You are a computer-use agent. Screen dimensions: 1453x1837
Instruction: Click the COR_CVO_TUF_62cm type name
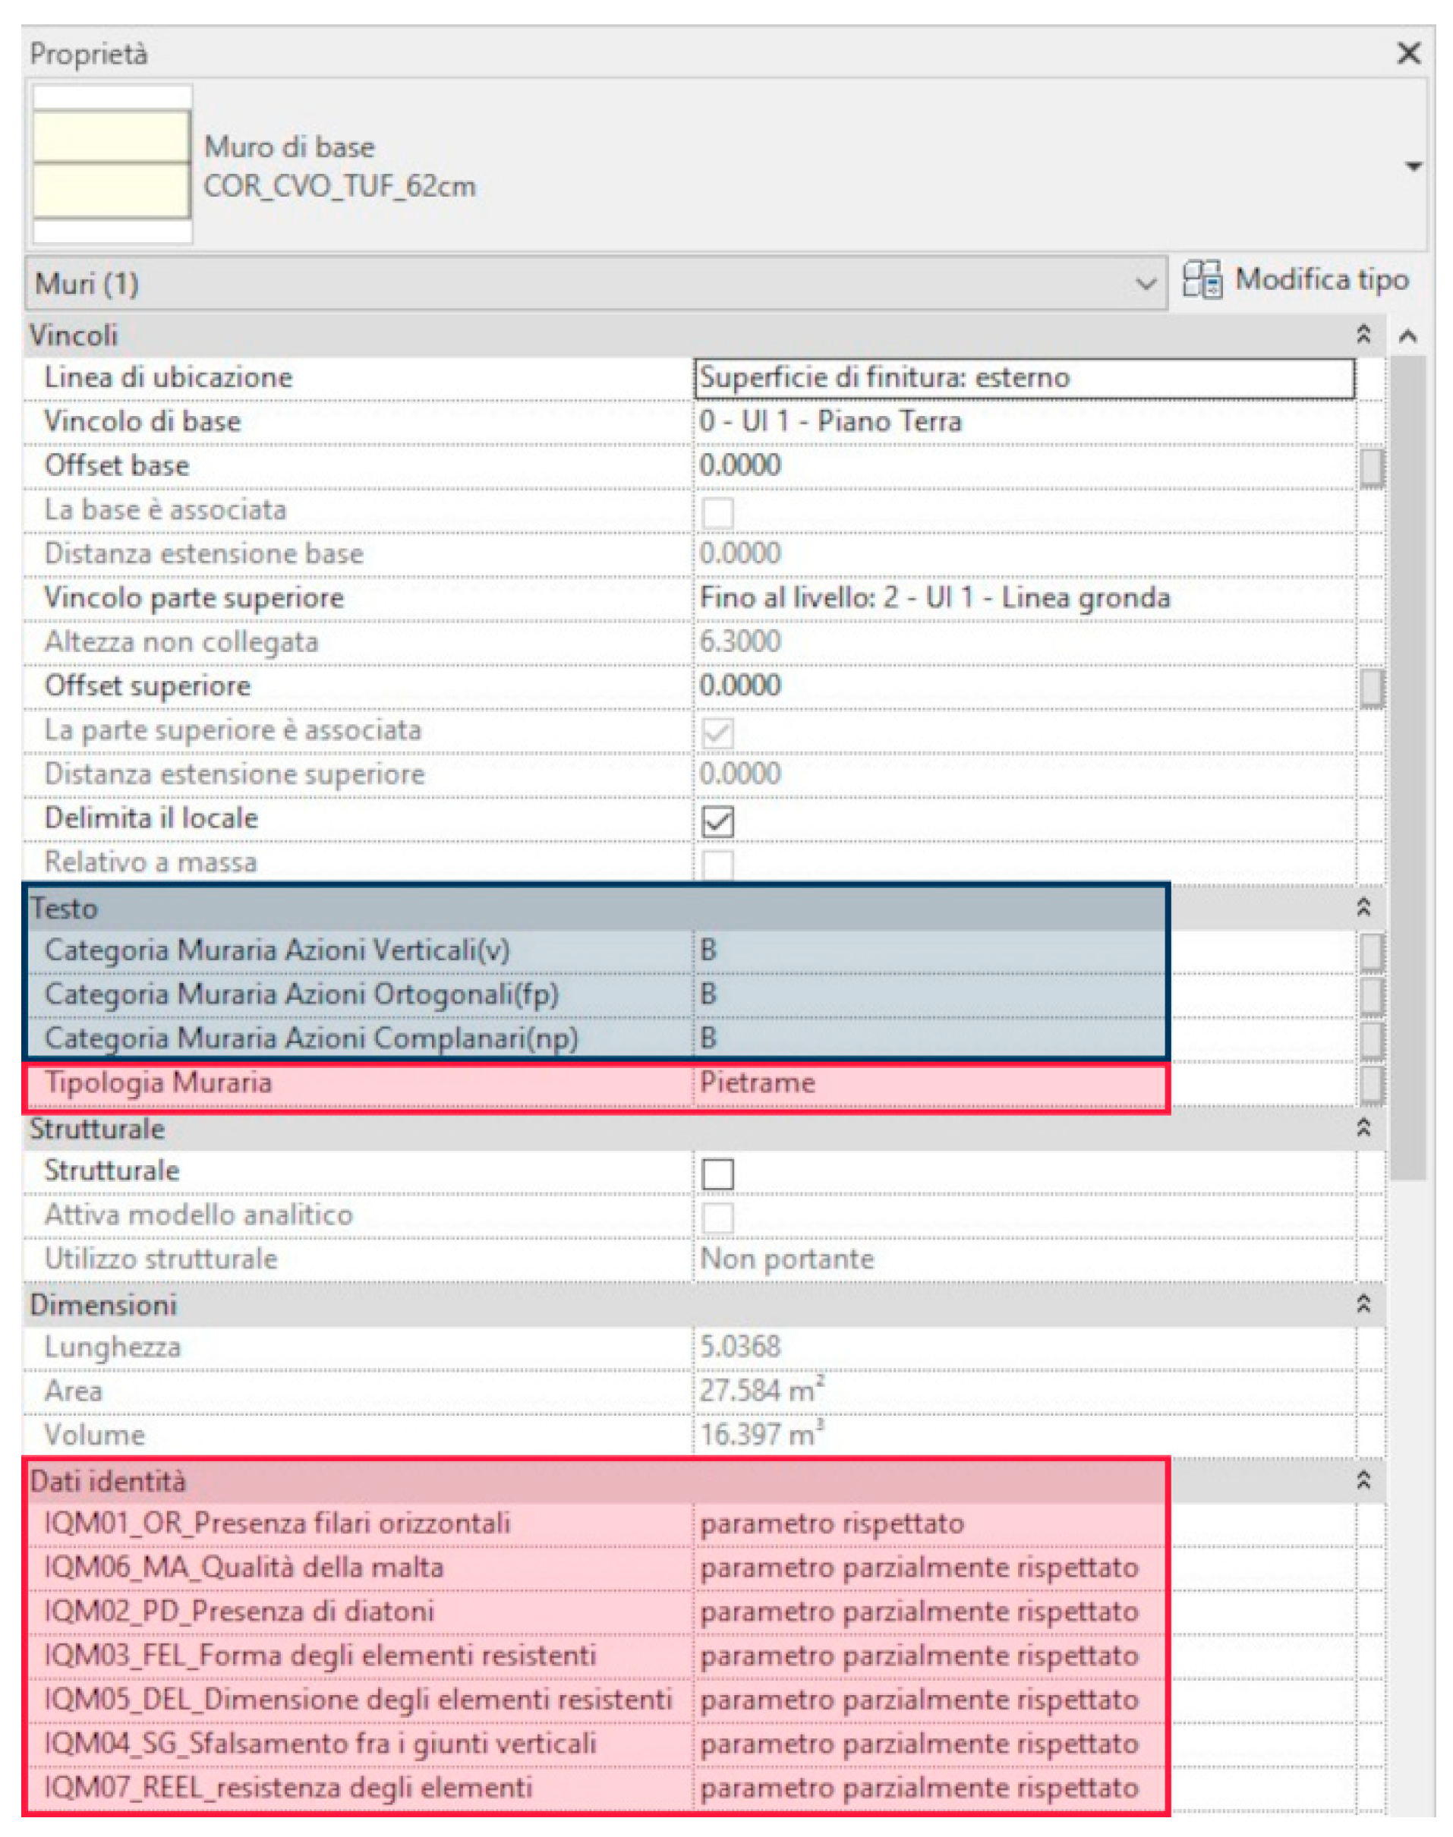339,186
